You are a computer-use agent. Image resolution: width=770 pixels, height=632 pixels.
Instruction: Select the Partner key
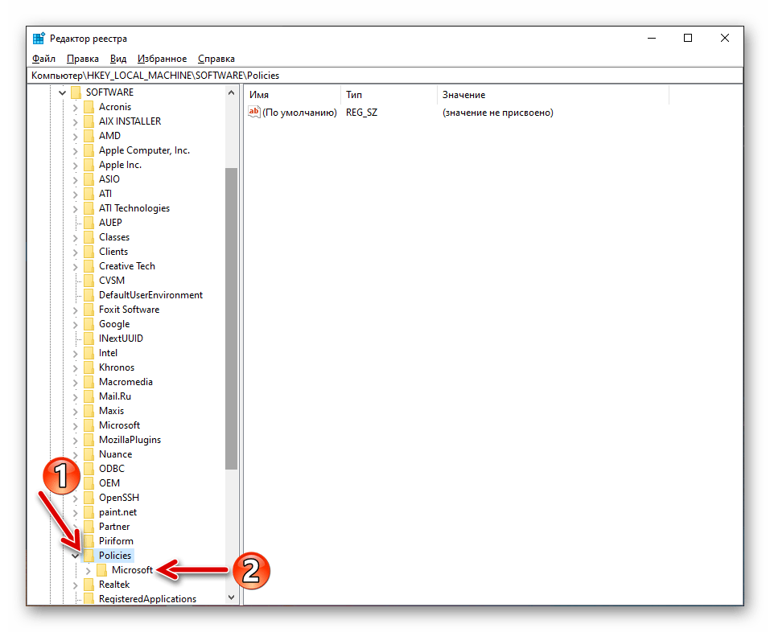click(x=114, y=527)
